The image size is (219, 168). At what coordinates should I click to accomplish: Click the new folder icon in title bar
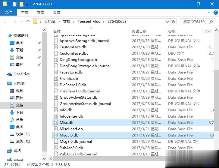coord(21,4)
